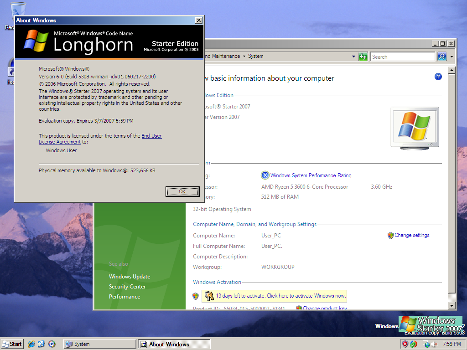Select the System taskbar button
The width and height of the screenshot is (467, 350).
[x=99, y=344]
